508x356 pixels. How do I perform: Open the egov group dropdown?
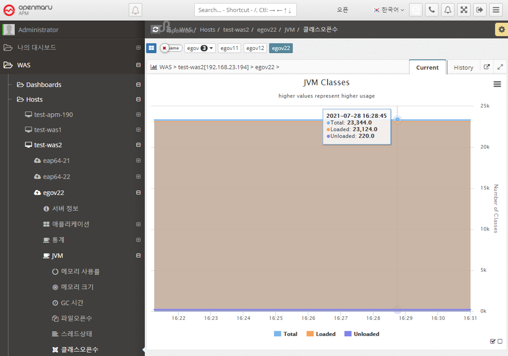(200, 48)
